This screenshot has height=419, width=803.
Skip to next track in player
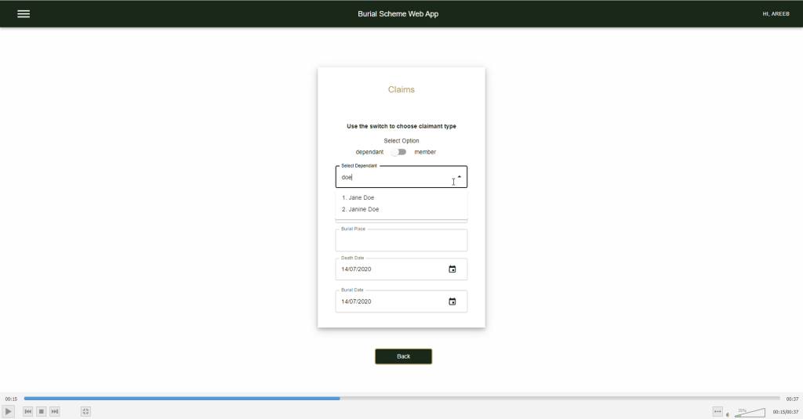[55, 411]
